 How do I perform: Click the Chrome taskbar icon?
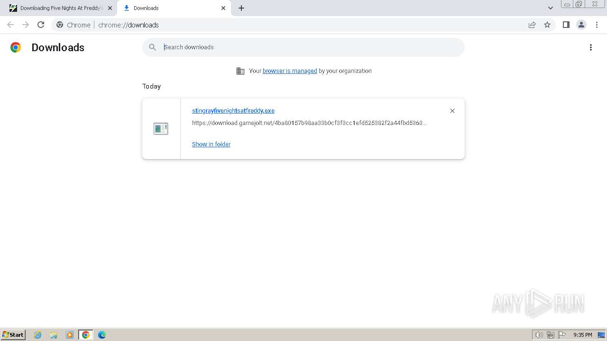pyautogui.click(x=86, y=335)
